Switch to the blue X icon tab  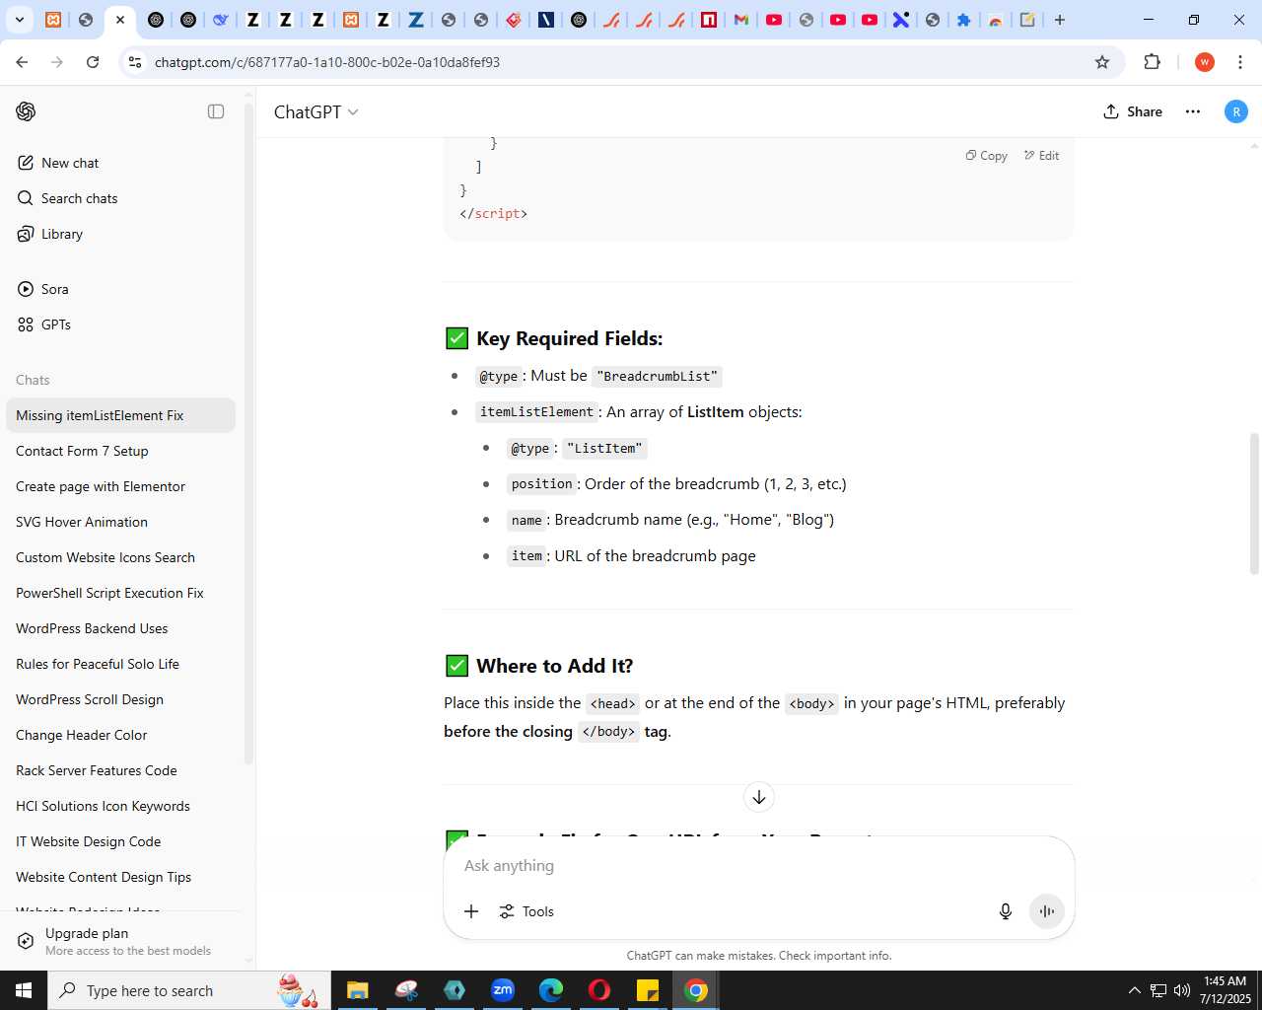901,20
